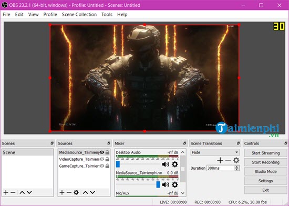
Task: Open the Tools menu
Action: (107, 14)
